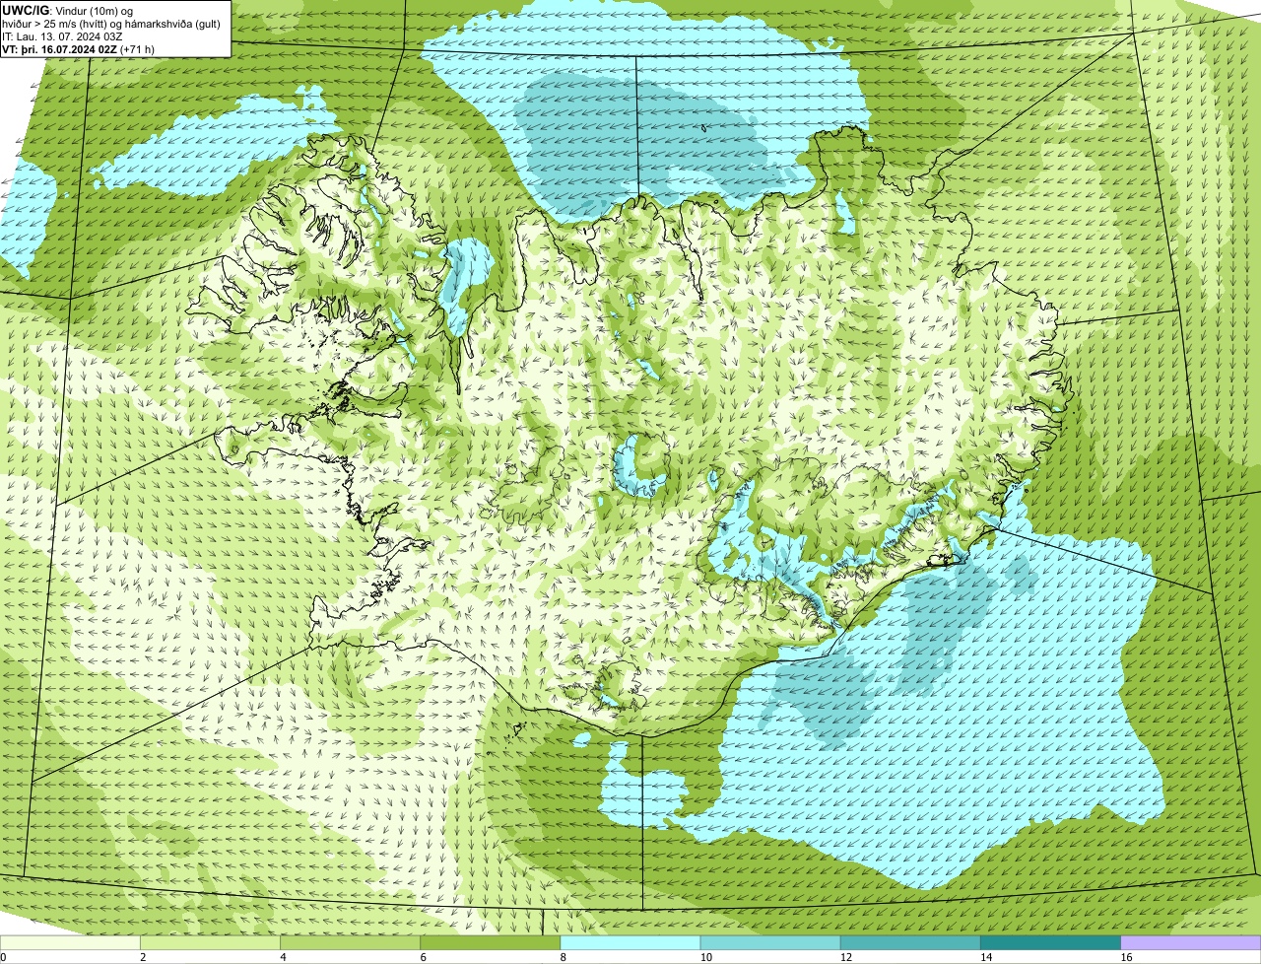Click the colorbar tick label '14'
This screenshot has width=1261, height=964.
point(986,957)
